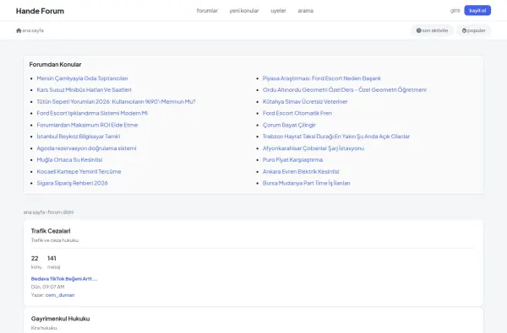Open Forumlardan Maksimum ROI Elde Etme

point(87,125)
